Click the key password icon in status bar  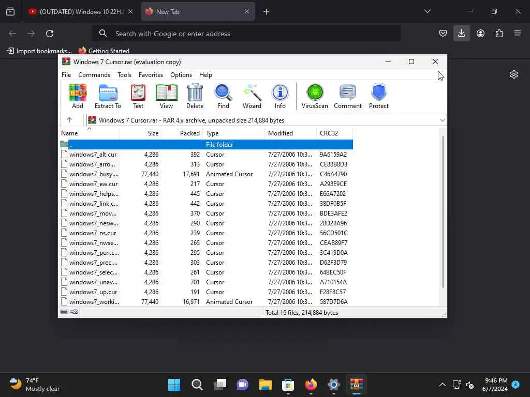(74, 312)
